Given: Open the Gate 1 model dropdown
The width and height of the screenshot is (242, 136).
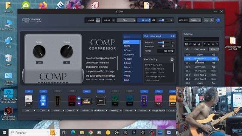Looking at the screenshot, I should click(x=29, y=111).
